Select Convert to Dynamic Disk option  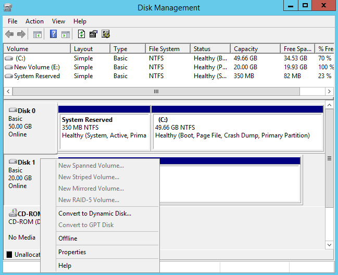click(95, 214)
